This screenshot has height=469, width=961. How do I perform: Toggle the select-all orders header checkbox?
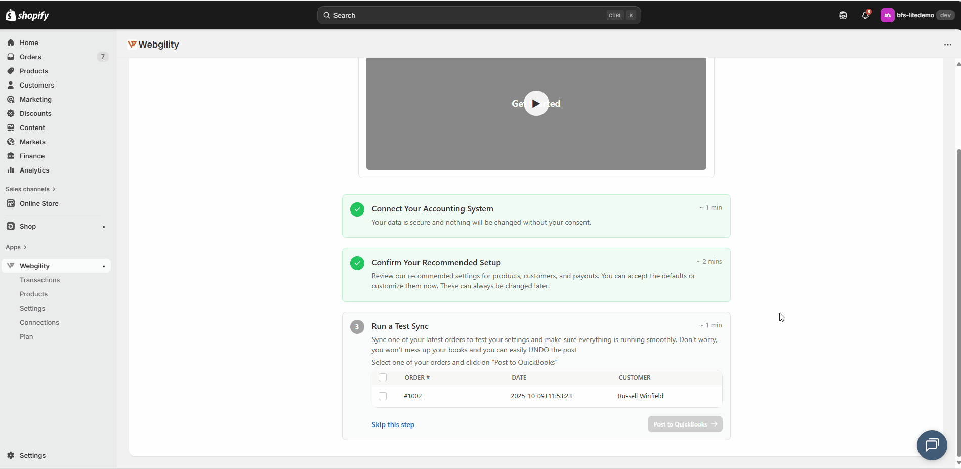[x=383, y=377]
